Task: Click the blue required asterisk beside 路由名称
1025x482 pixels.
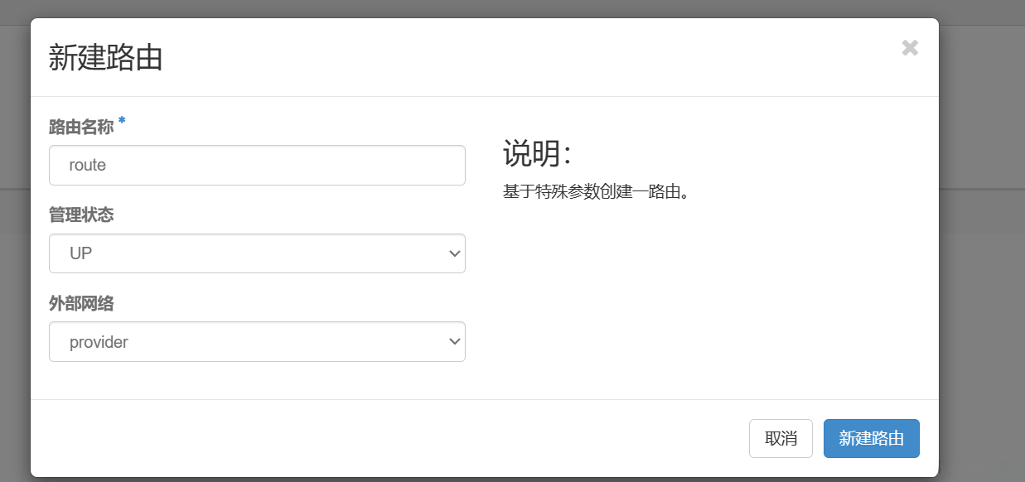Action: (122, 122)
